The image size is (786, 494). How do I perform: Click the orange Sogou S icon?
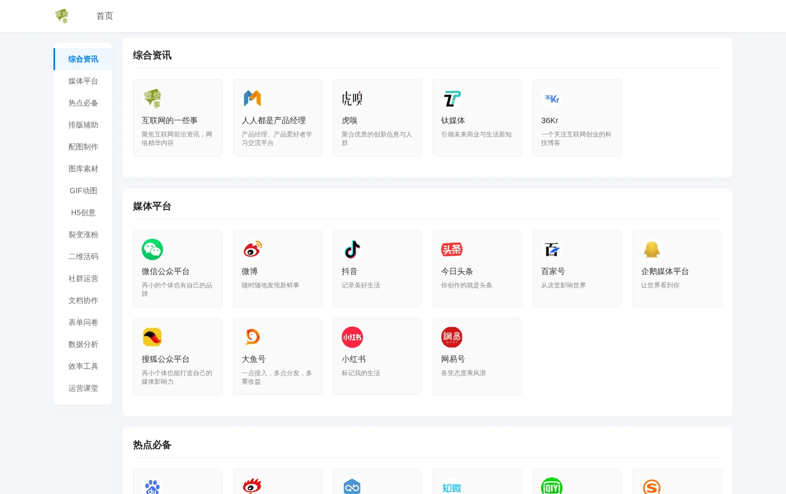tap(652, 486)
